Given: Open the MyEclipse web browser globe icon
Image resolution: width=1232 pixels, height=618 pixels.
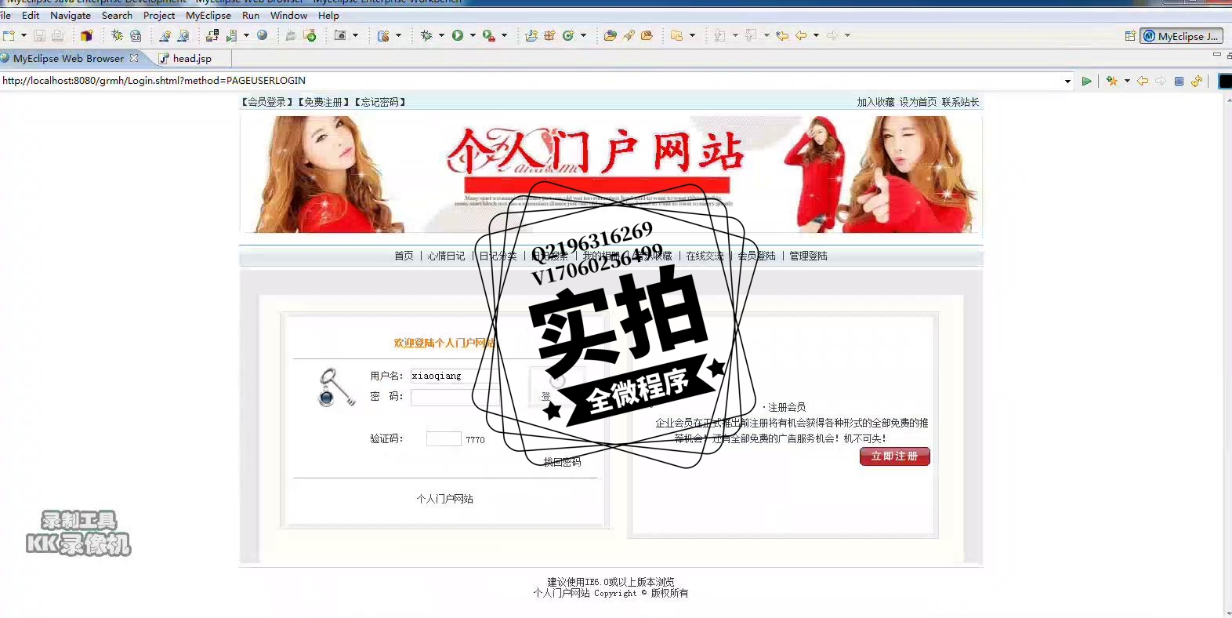Looking at the screenshot, I should click(263, 35).
